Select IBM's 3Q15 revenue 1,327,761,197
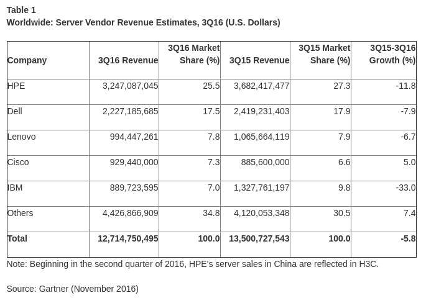The height and width of the screenshot is (303, 426). click(x=262, y=188)
